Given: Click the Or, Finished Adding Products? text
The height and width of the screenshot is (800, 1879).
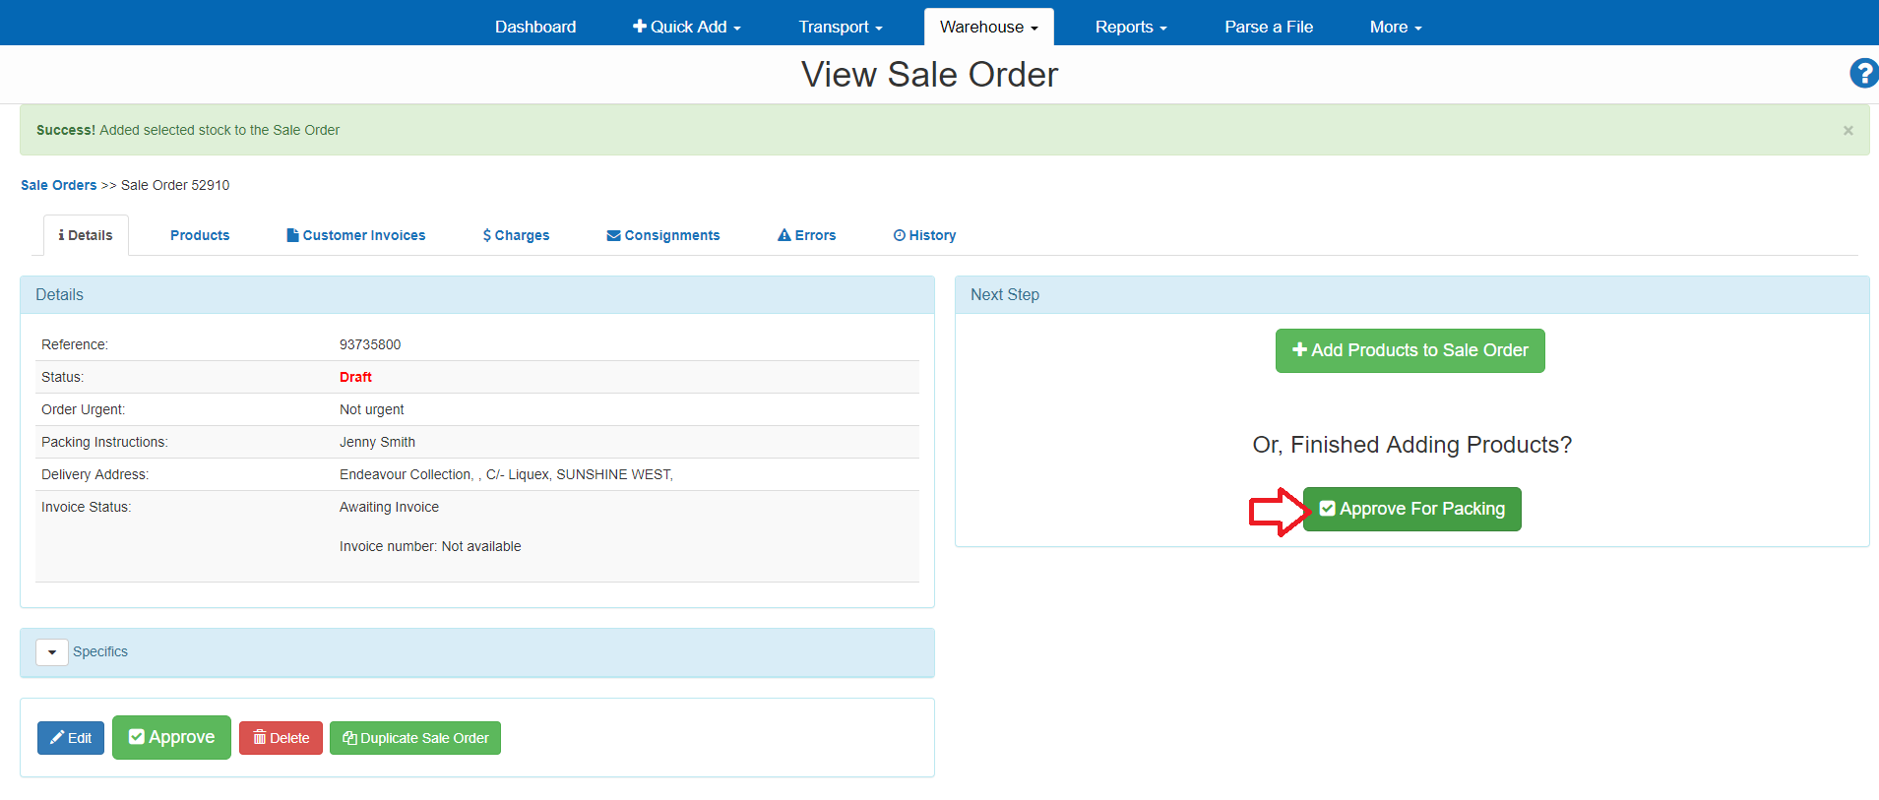Looking at the screenshot, I should coord(1411,445).
